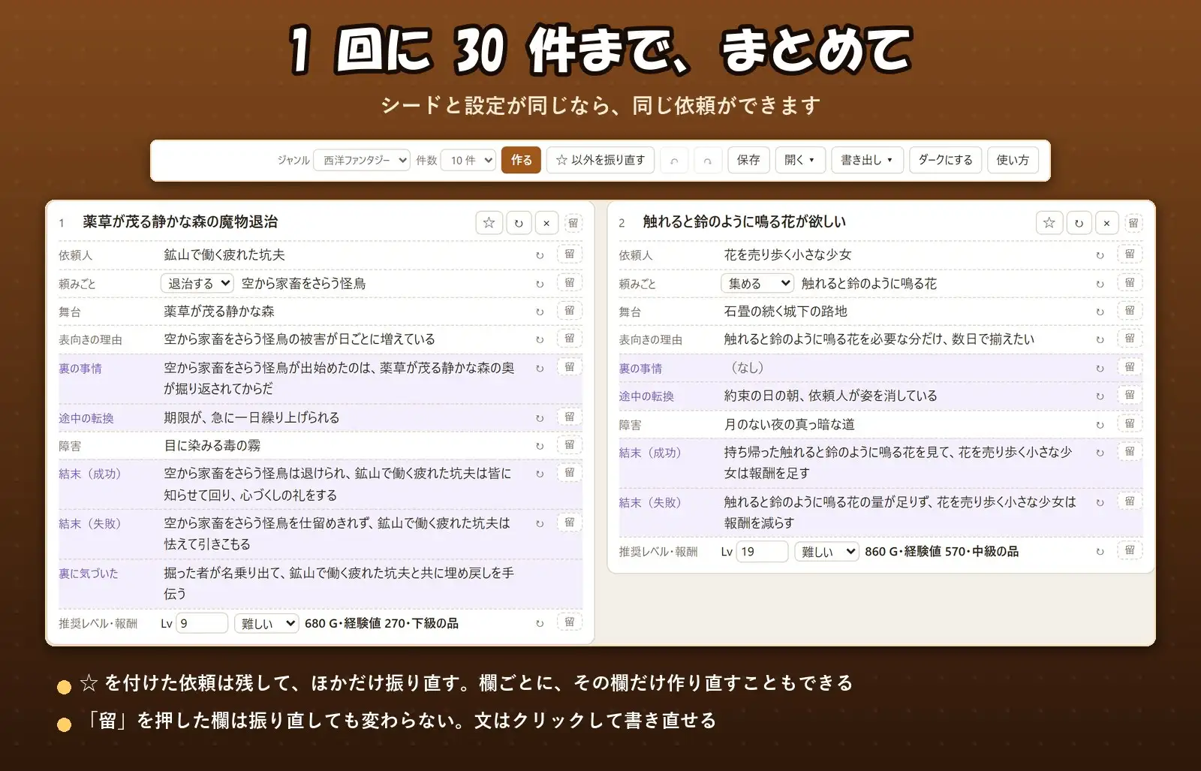Viewport: 1201px width, 771px height.
Task: Open difficulty dropdown 難しい in quest 2
Action: (x=826, y=552)
